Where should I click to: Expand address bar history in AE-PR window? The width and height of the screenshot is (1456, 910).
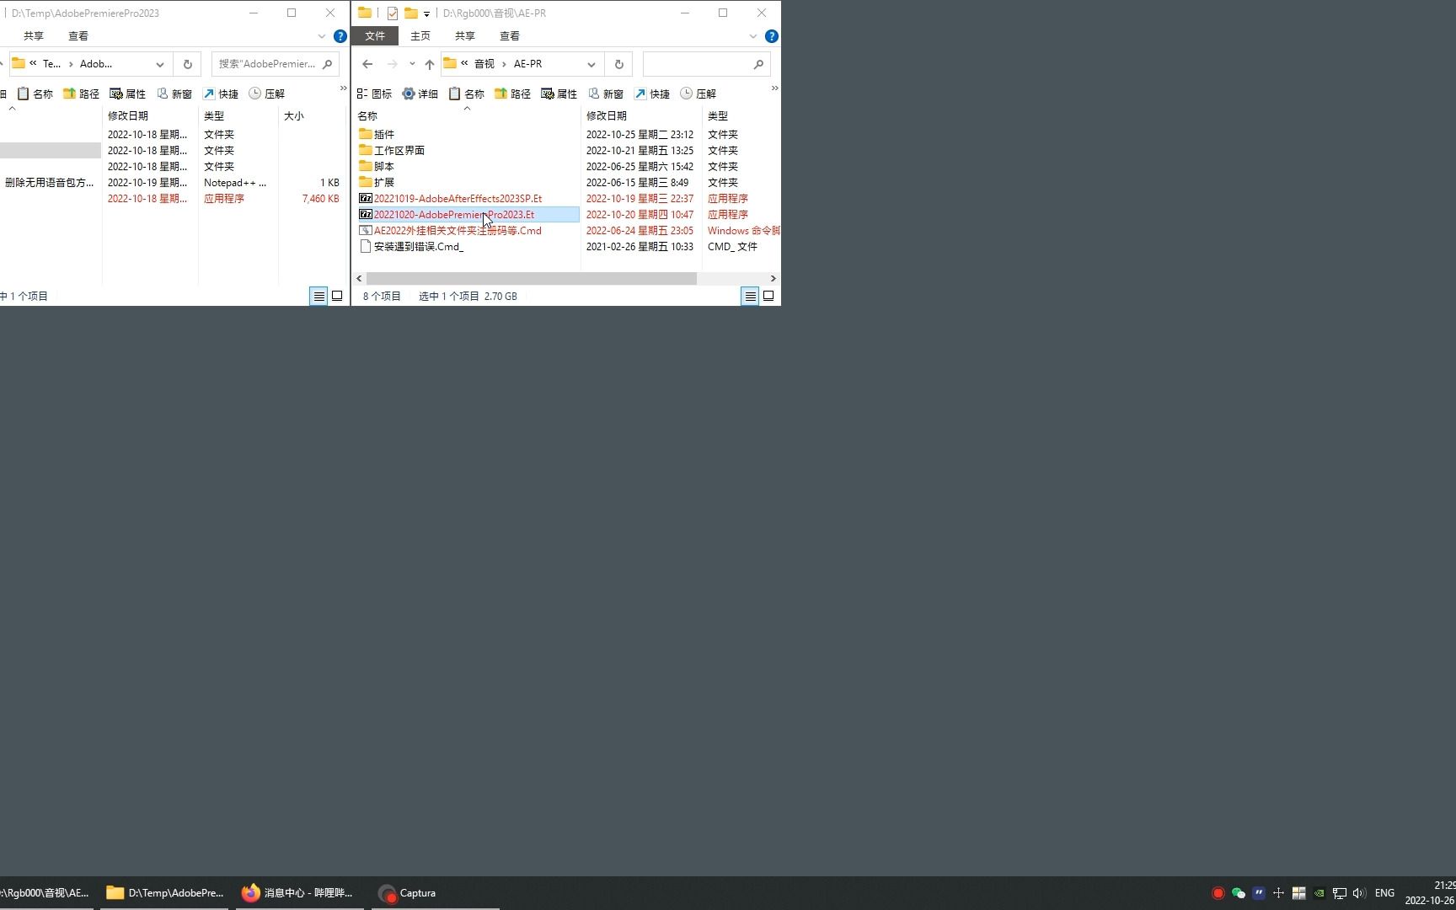[x=591, y=64]
